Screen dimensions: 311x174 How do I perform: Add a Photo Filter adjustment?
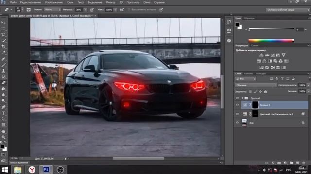[x=276, y=61]
